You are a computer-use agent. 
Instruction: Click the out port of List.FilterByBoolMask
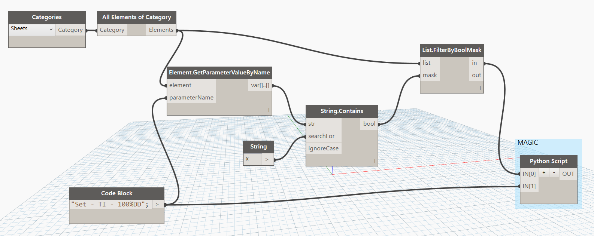point(476,75)
